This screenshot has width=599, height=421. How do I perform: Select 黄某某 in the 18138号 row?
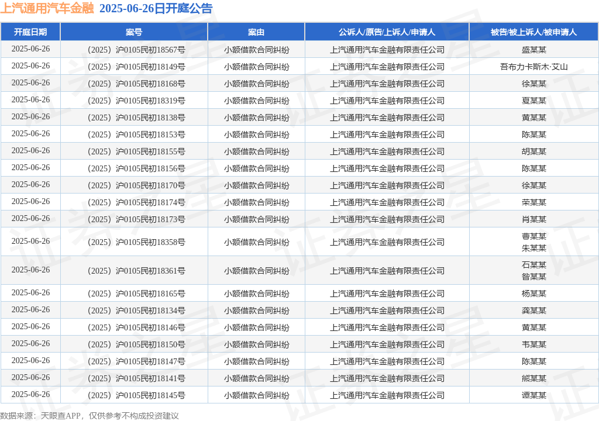pyautogui.click(x=534, y=118)
